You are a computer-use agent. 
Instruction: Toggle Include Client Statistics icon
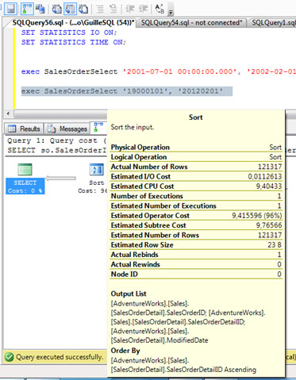tap(40, 9)
